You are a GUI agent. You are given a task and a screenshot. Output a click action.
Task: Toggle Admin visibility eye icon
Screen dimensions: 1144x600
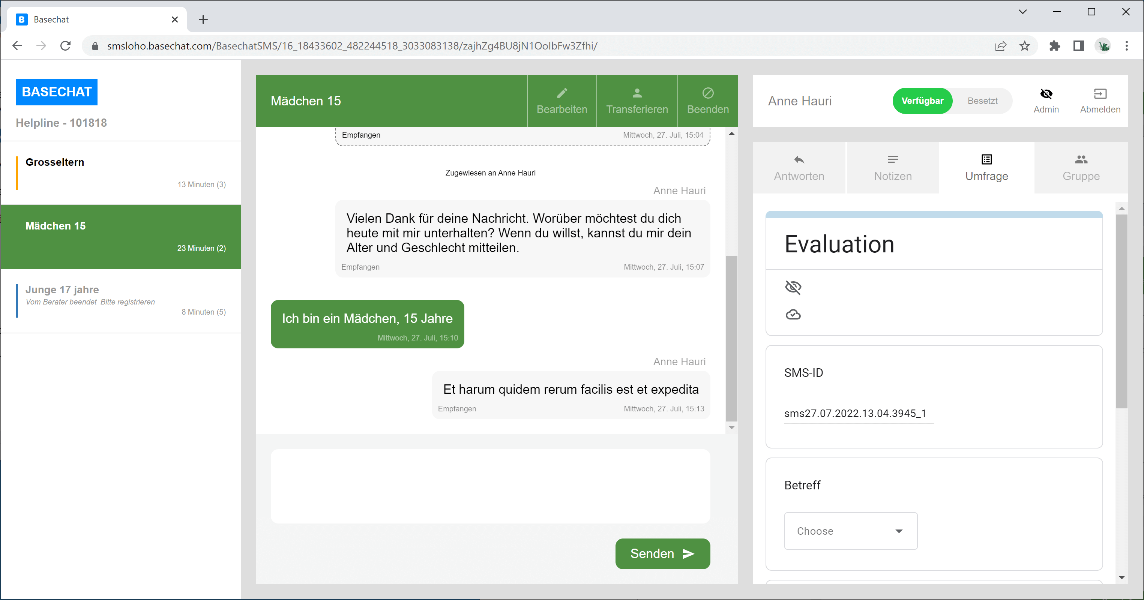pos(1046,94)
